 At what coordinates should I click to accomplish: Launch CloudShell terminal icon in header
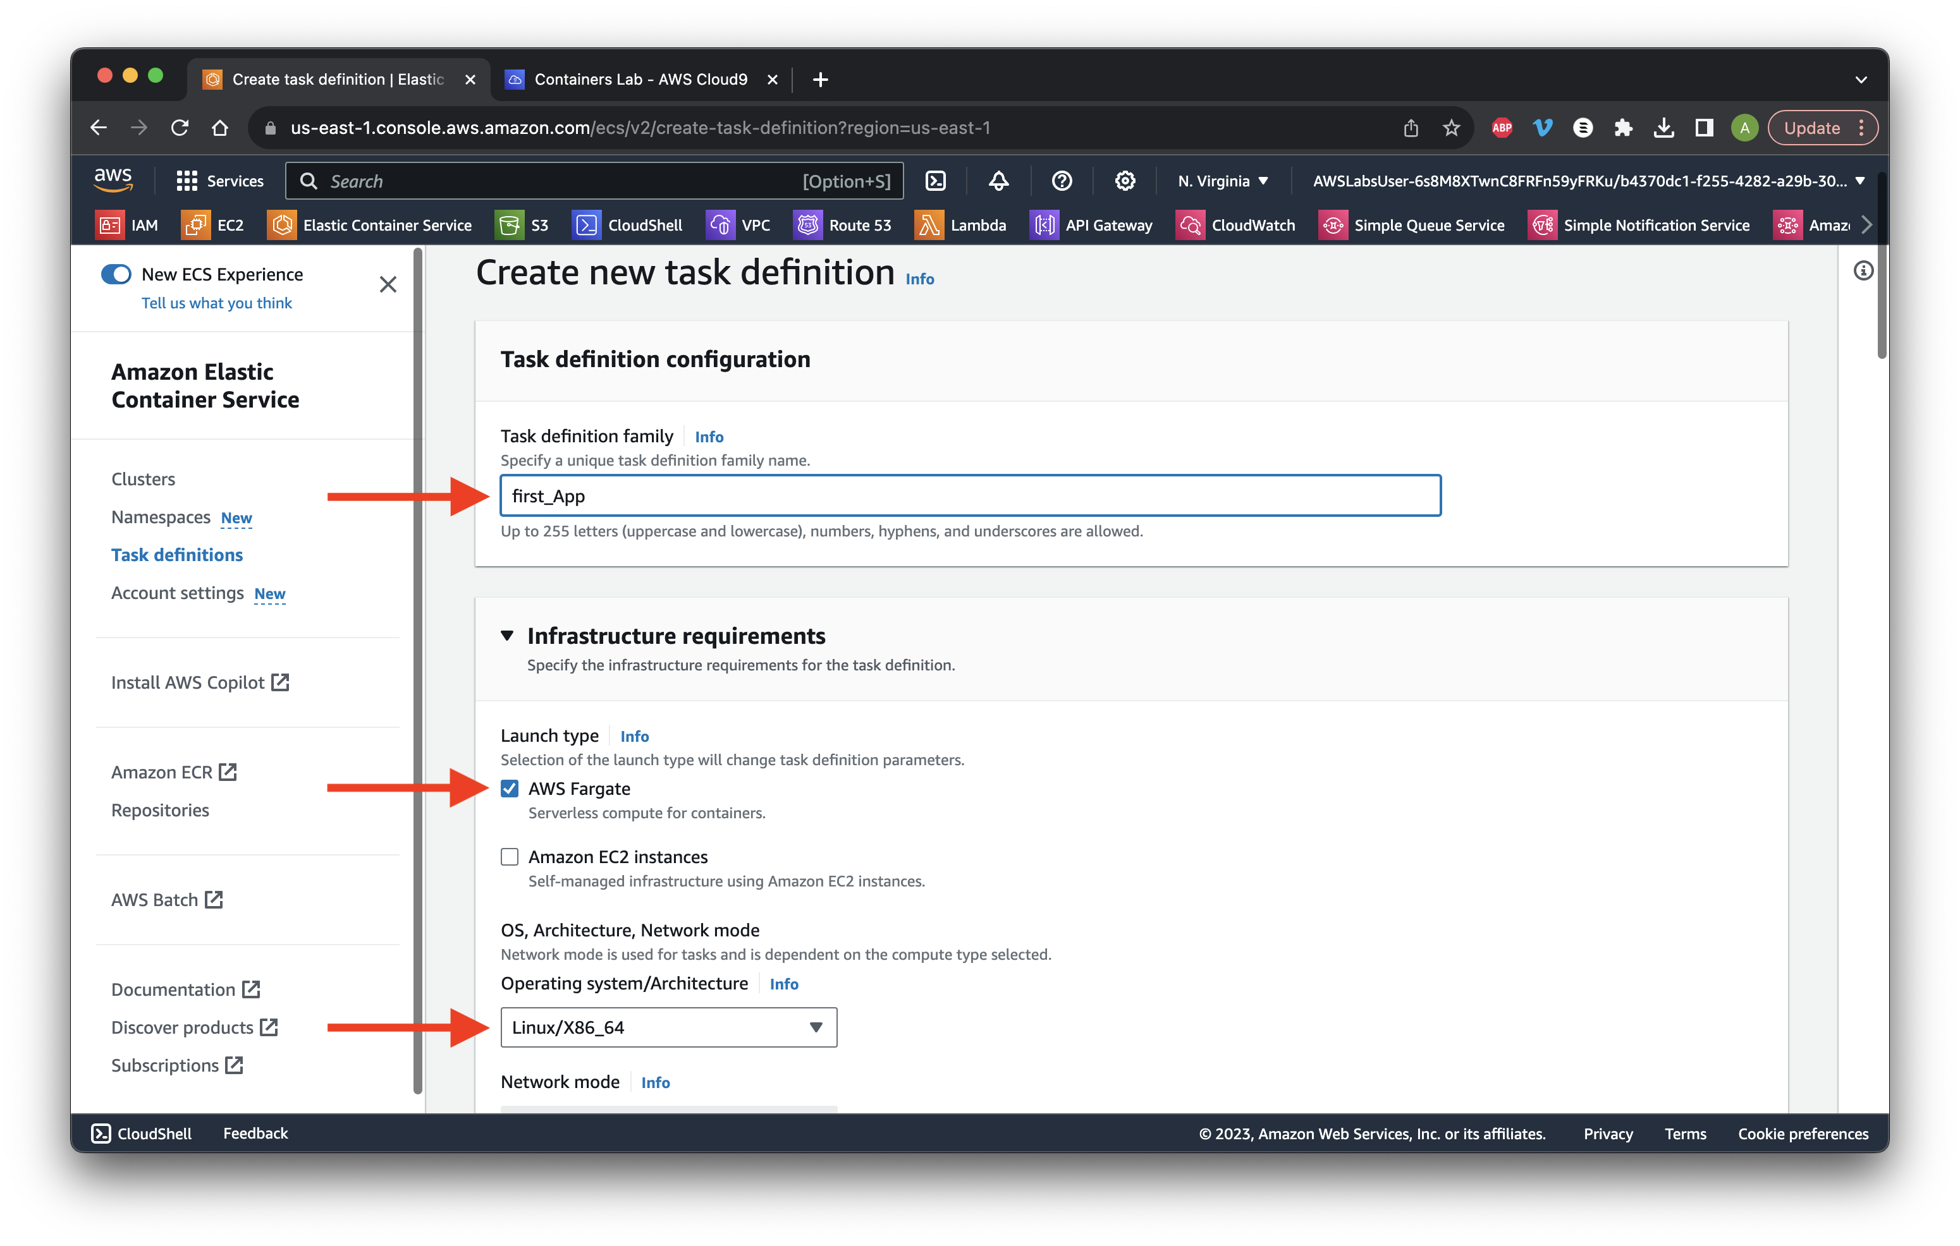point(936,181)
